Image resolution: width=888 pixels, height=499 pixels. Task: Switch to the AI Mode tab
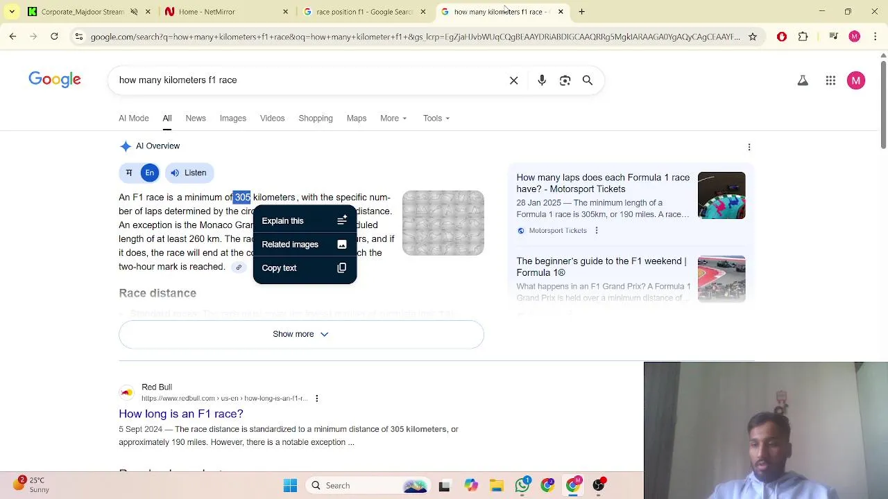[134, 119]
